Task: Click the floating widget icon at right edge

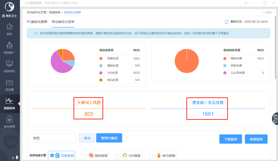Action: (275, 119)
